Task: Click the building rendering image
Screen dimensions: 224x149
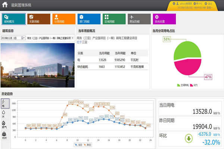Action: pyautogui.click(x=37, y=64)
